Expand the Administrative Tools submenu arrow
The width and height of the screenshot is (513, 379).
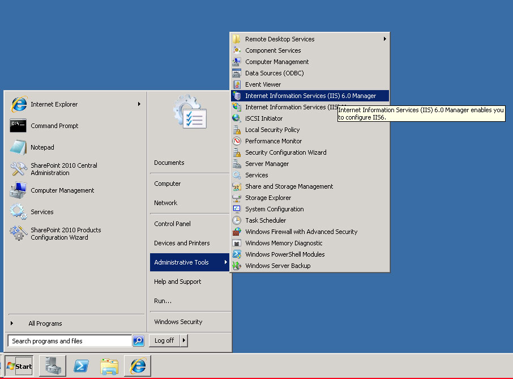[225, 262]
